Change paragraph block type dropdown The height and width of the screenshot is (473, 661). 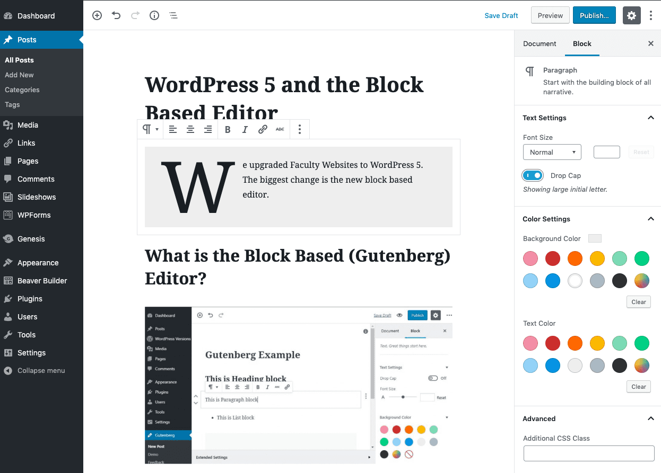[x=150, y=129]
